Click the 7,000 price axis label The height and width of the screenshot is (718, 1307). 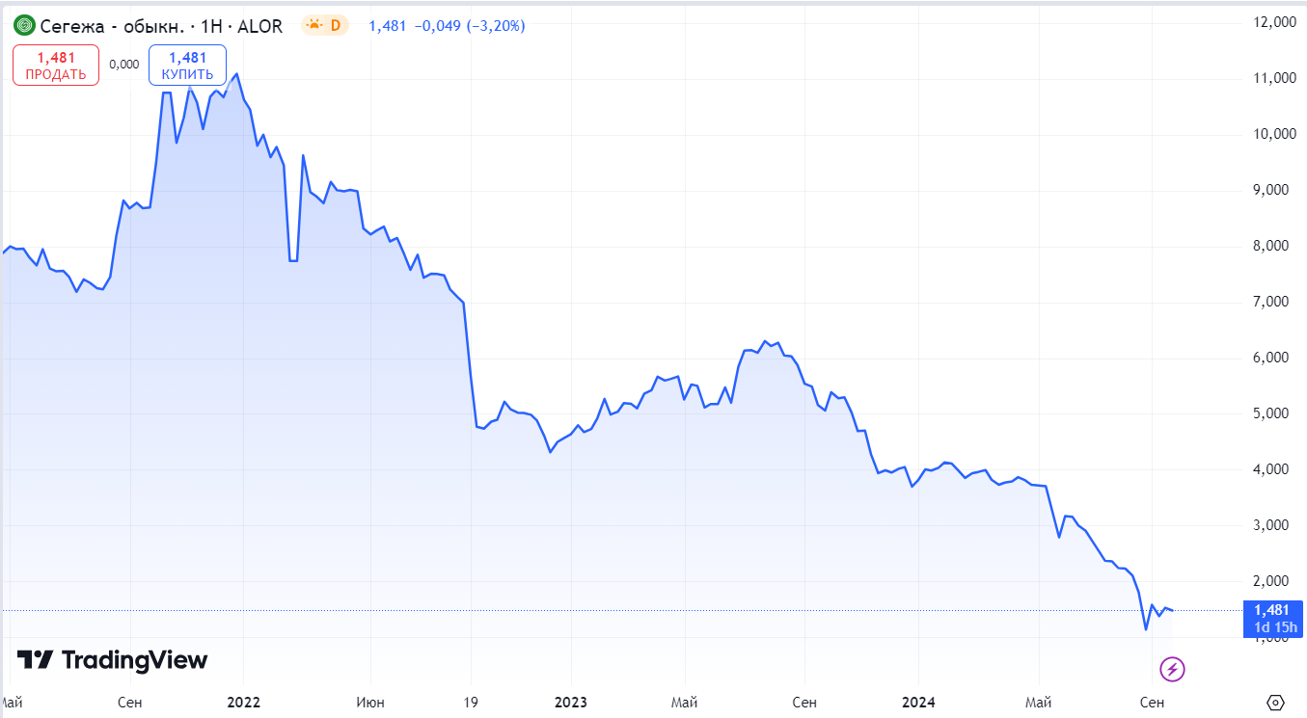1272,302
